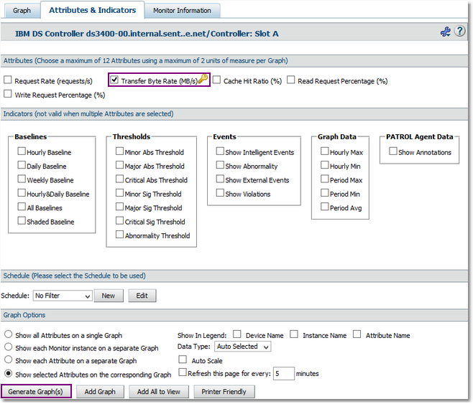Select the Attributes & Indicators tab
Viewport: 473px width, 404px height.
point(92,10)
